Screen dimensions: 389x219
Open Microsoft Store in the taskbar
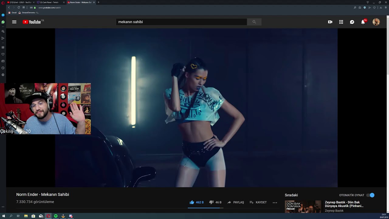click(33, 216)
